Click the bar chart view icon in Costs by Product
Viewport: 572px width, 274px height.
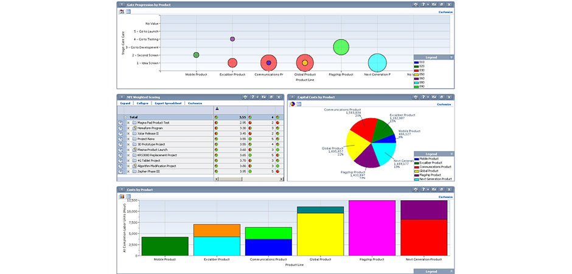tap(121, 197)
